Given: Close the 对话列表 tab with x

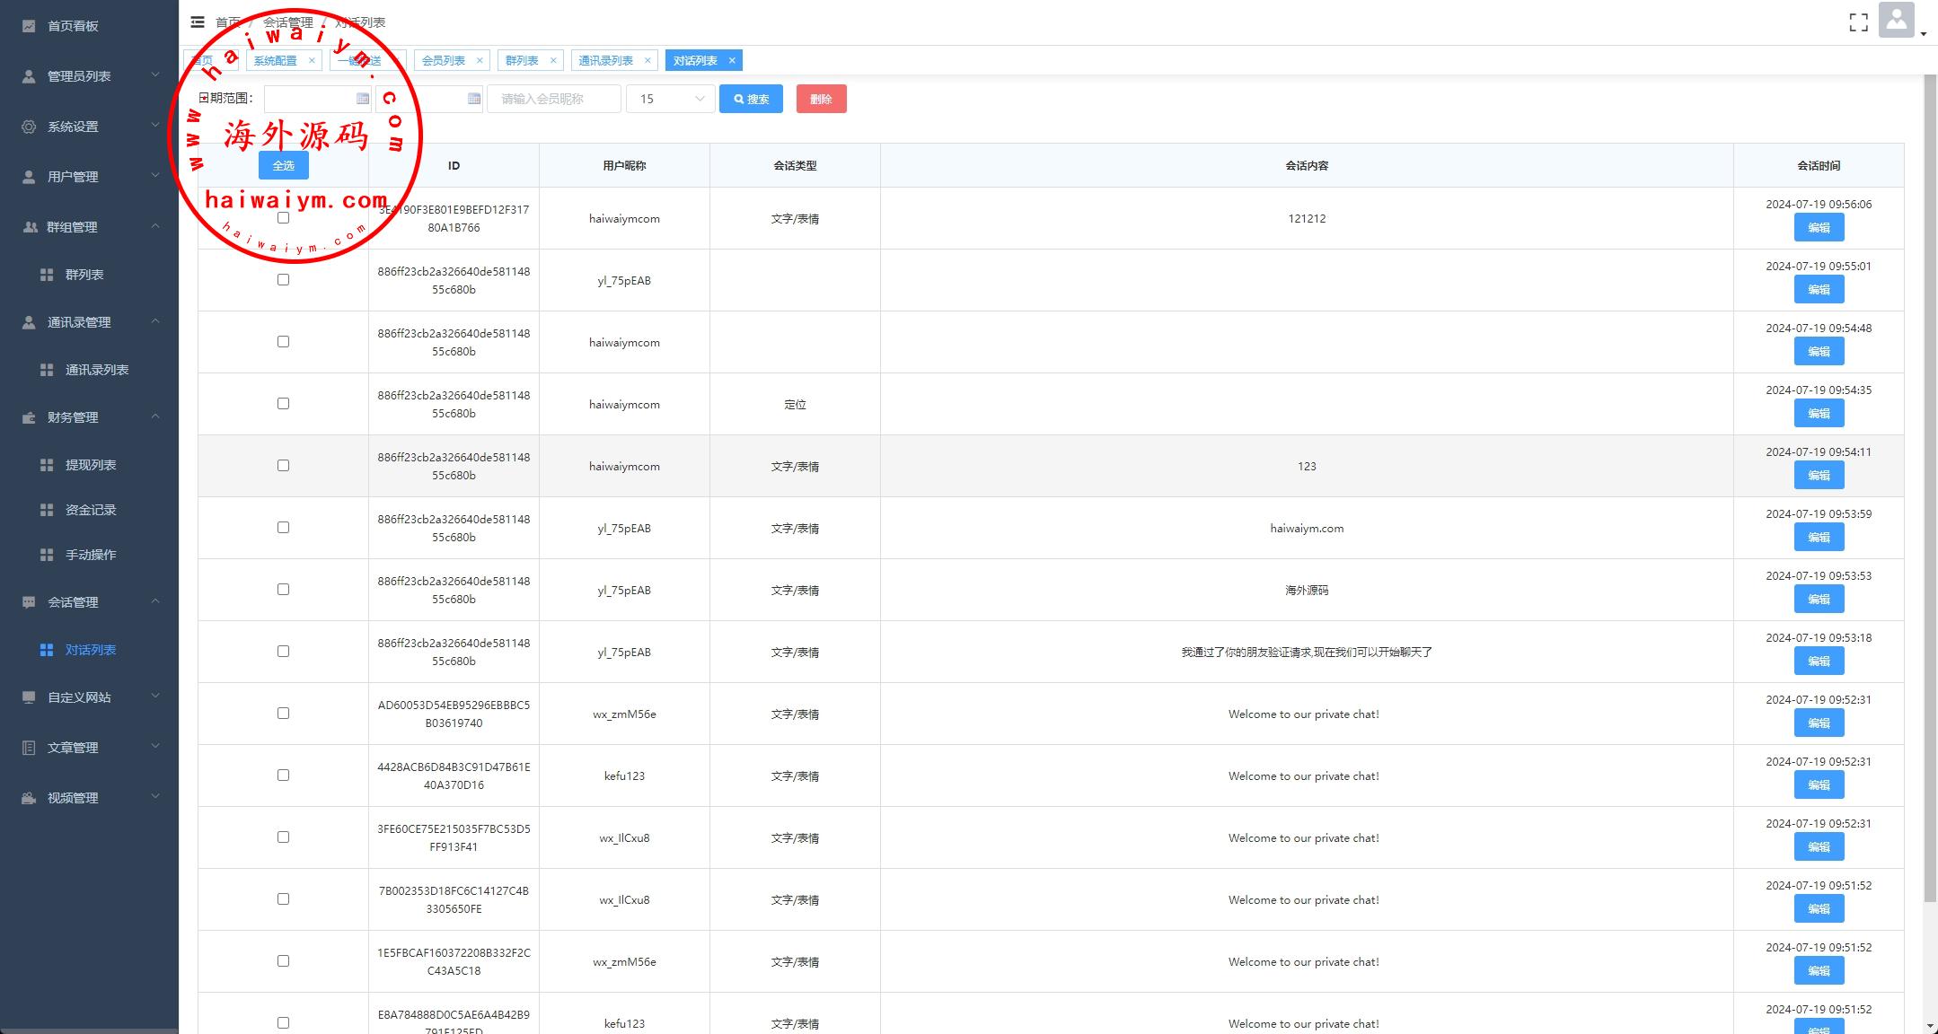Looking at the screenshot, I should click(732, 61).
